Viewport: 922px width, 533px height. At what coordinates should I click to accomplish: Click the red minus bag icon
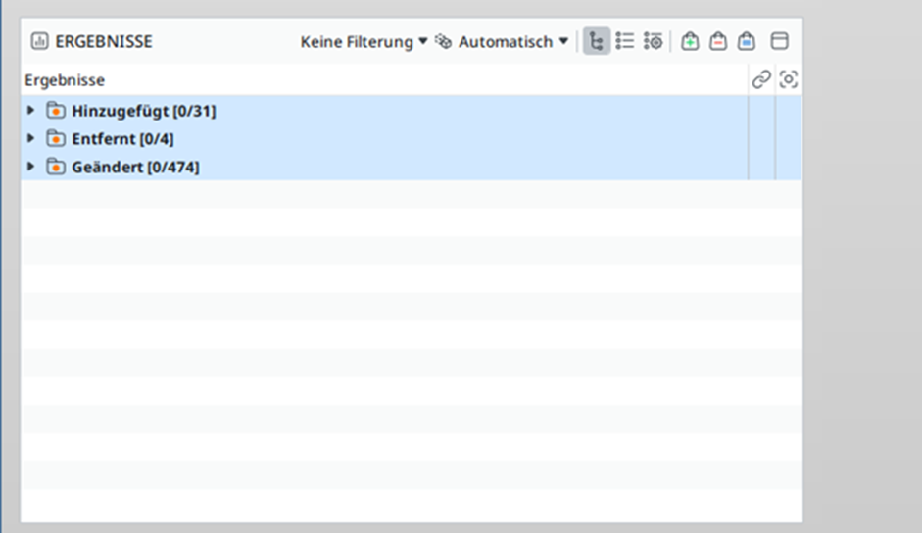pos(718,41)
